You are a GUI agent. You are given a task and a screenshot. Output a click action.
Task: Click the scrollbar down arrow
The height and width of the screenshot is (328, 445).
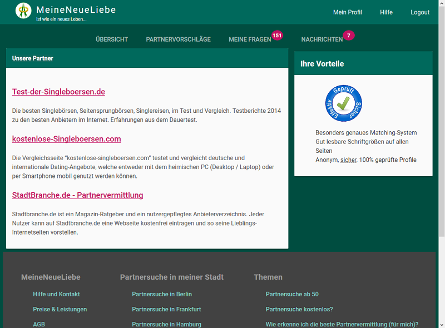tap(442, 325)
